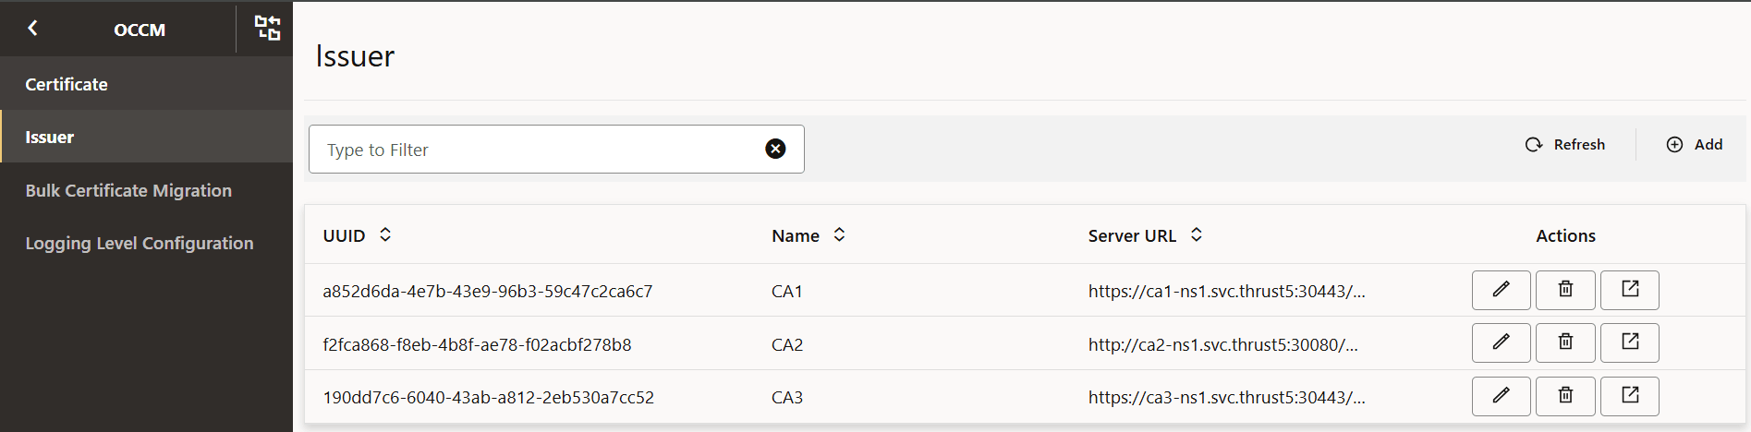The width and height of the screenshot is (1751, 432).
Task: Click the back chevron beside OCCM
Action: point(33,29)
